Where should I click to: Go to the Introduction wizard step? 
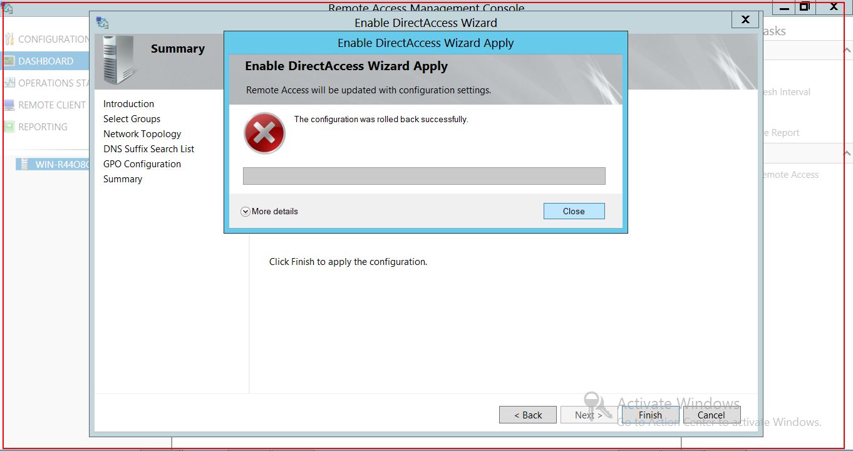(128, 104)
